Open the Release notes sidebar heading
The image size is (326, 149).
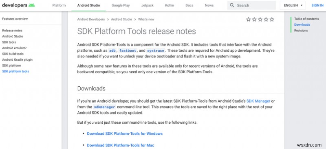pos(12,31)
